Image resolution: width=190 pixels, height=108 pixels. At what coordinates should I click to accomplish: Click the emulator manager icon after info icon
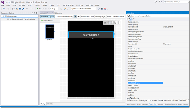[x=102, y=9]
